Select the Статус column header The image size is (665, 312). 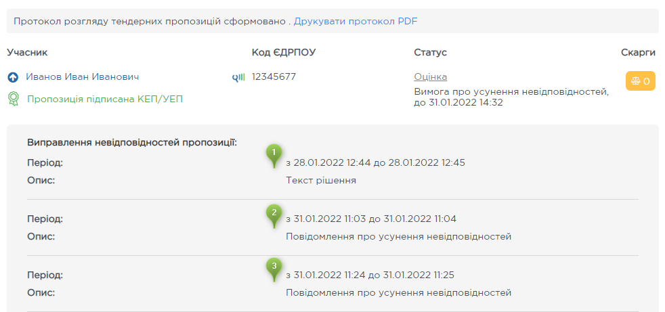pyautogui.click(x=430, y=53)
